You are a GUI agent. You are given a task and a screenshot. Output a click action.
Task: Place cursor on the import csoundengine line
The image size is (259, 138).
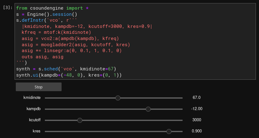pyautogui.click(x=52, y=8)
